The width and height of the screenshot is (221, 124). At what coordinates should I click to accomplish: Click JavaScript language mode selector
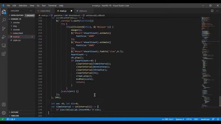click(x=205, y=119)
